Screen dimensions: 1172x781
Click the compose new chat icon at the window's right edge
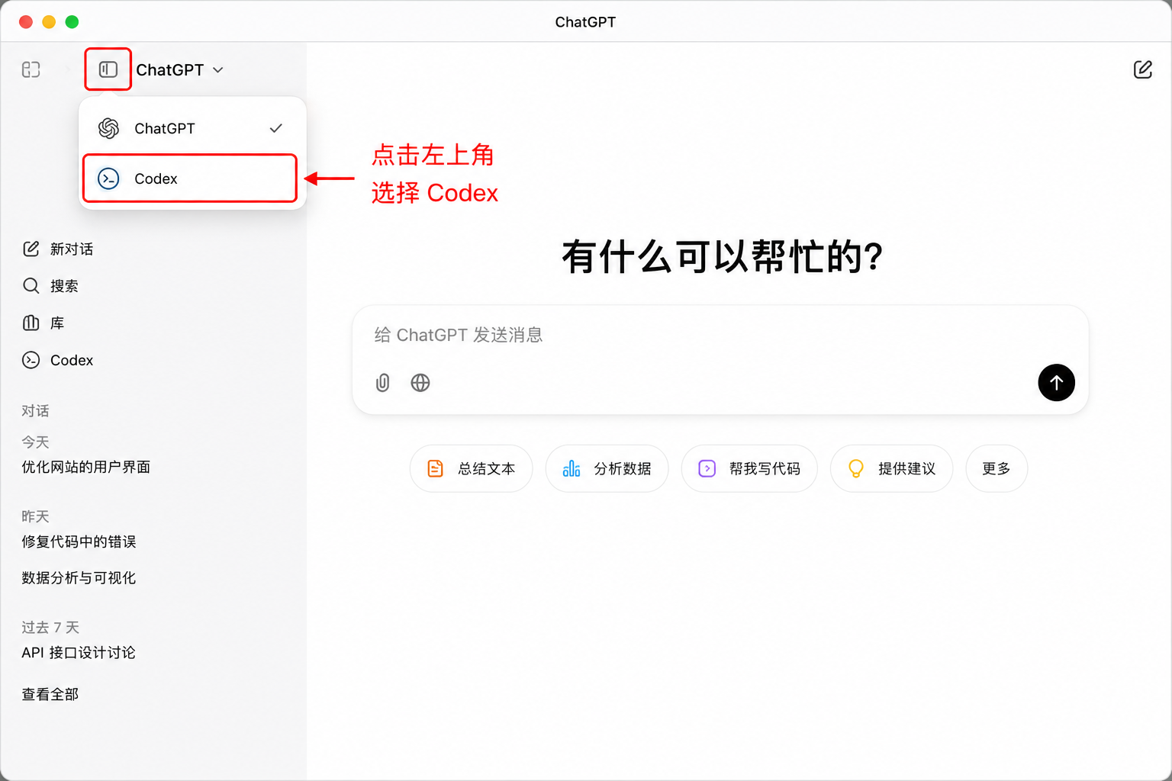[x=1142, y=69]
